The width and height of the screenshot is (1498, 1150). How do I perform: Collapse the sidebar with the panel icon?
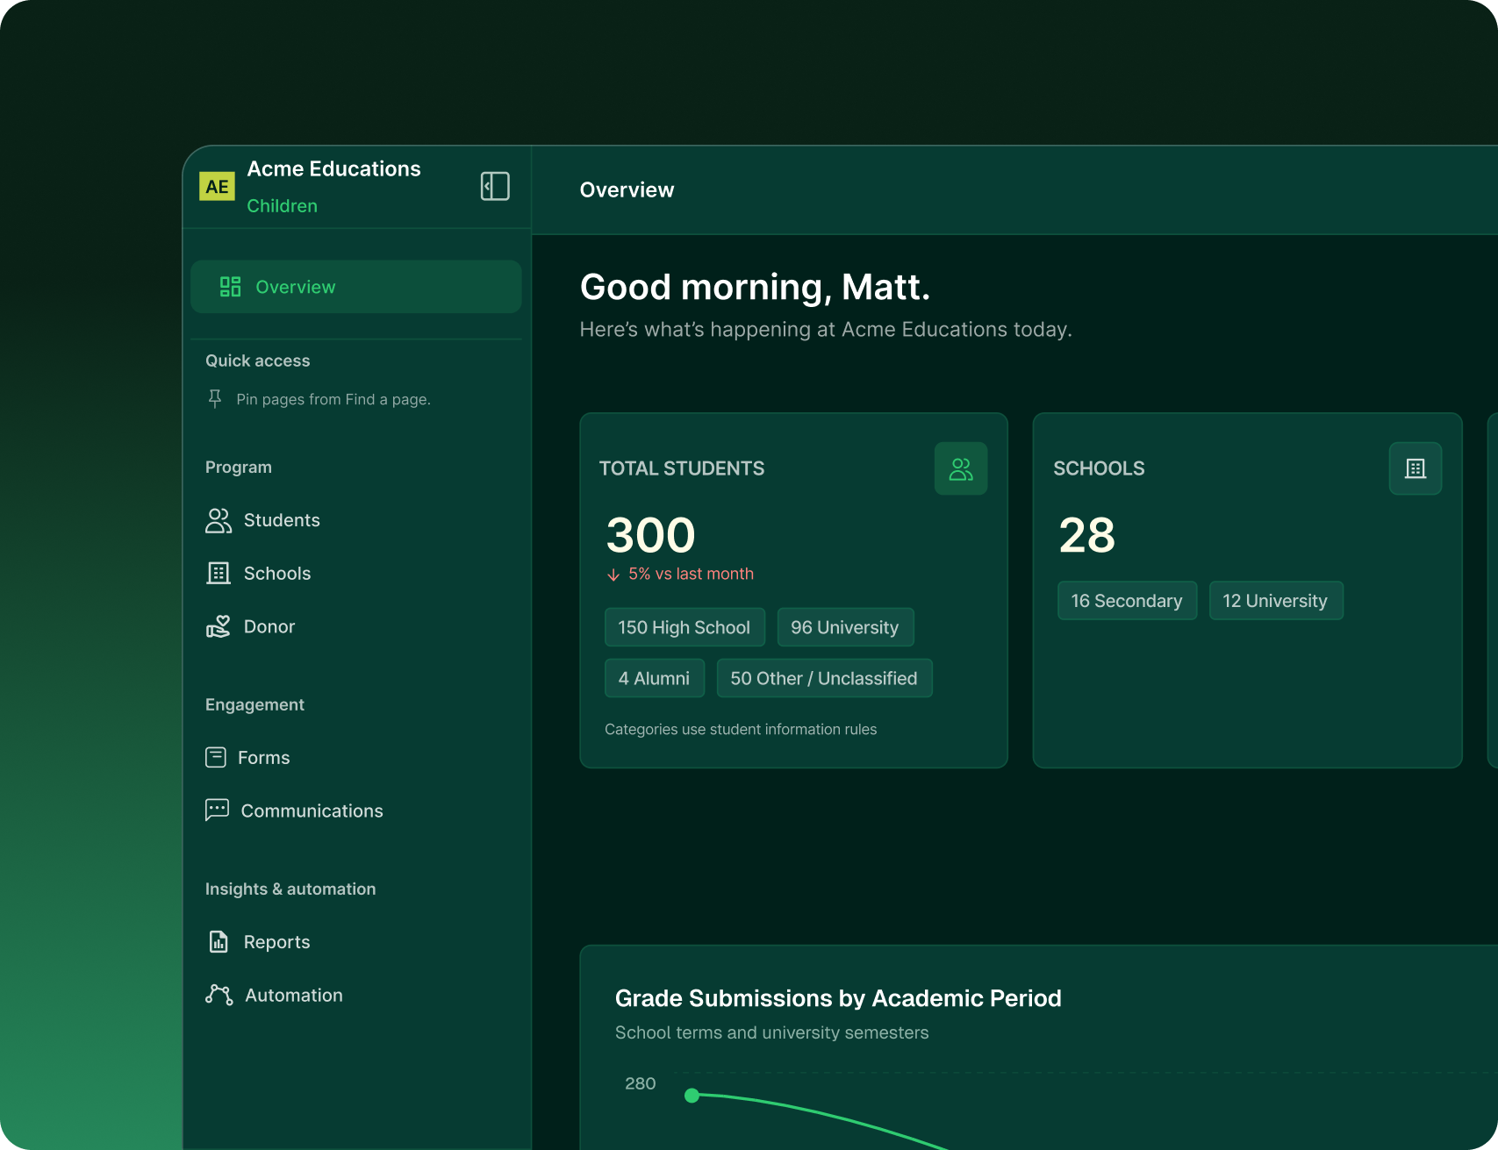point(495,186)
